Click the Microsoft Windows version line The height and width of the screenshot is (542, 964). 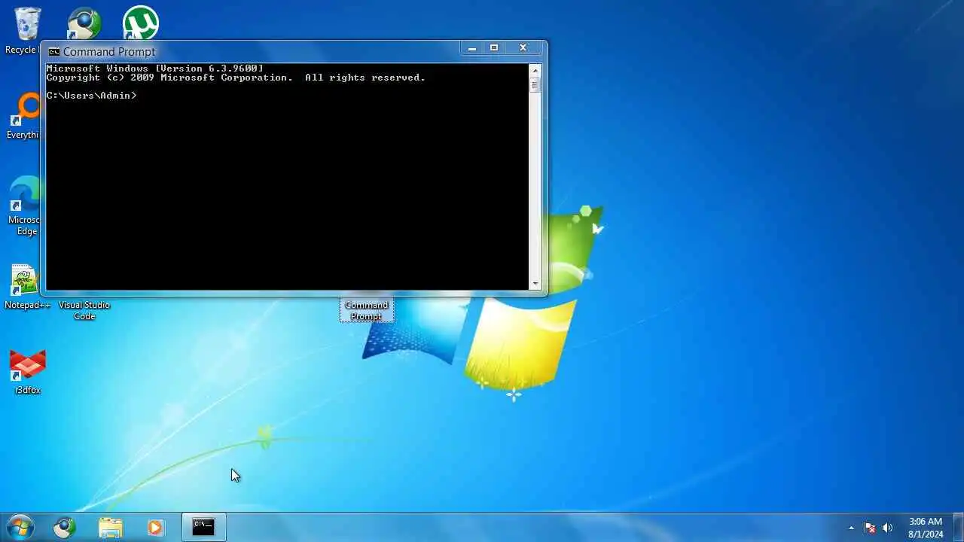click(154, 69)
